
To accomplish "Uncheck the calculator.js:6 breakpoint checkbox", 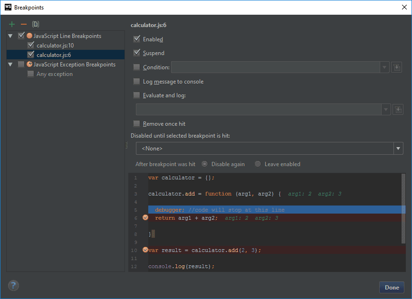I will click(x=31, y=55).
